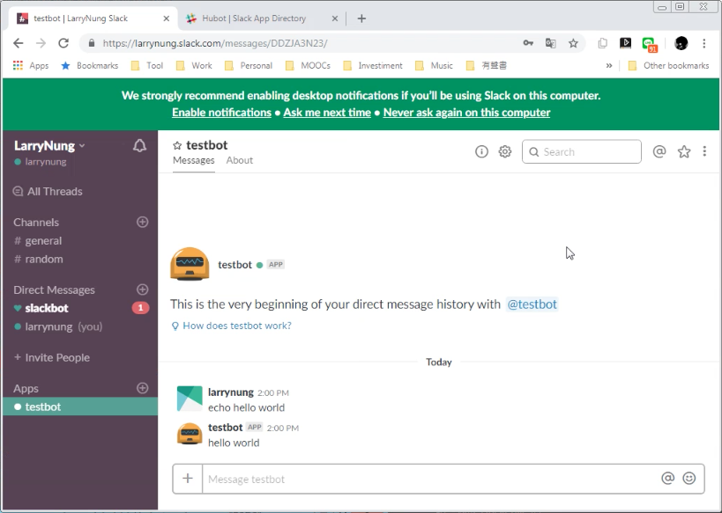The image size is (722, 513).
Task: Open the Work bookmarks folder
Action: tap(194, 66)
